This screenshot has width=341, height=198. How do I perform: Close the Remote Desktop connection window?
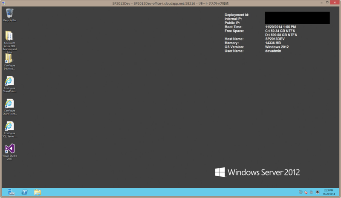pos(335,3)
